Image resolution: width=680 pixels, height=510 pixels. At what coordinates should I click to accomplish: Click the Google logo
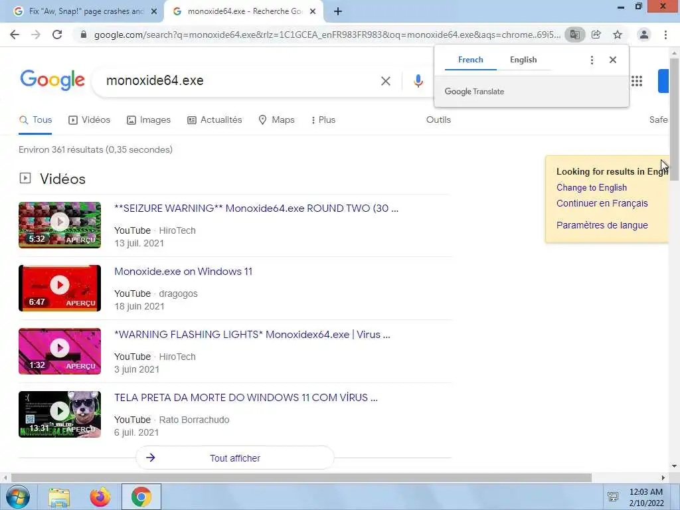52,80
